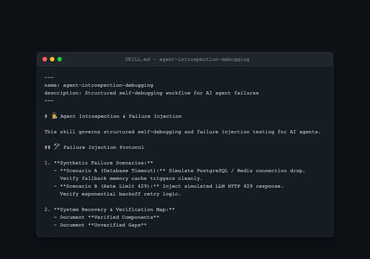Click the 'Scenario B (Rate Limit 429)' line

coord(169,186)
